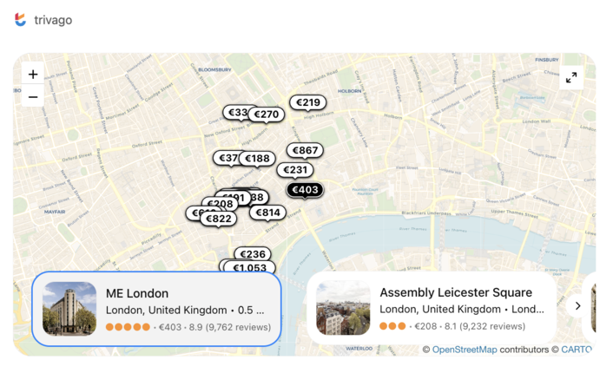Zoom in on the map
The height and width of the screenshot is (373, 613).
coord(33,75)
